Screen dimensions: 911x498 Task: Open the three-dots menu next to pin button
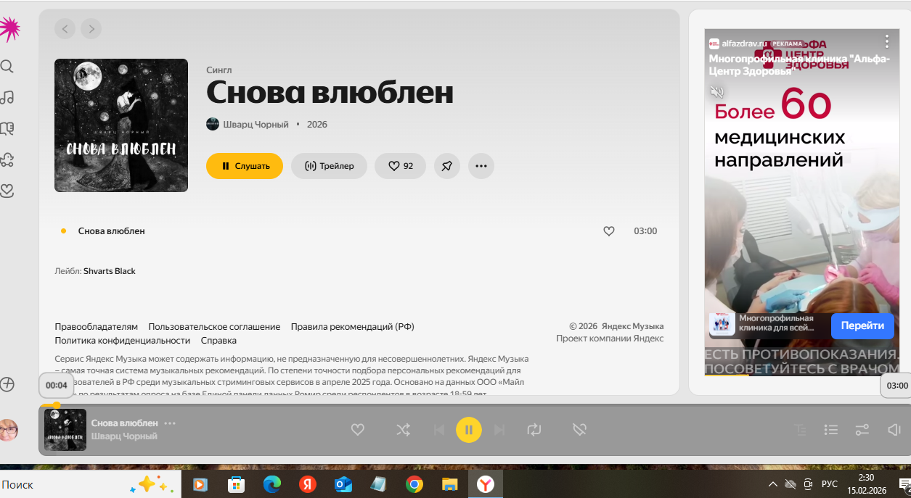[x=481, y=166]
